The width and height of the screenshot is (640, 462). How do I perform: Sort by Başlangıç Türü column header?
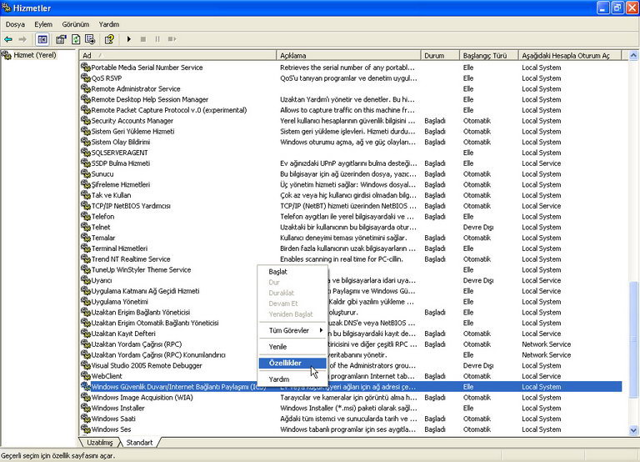tap(488, 55)
